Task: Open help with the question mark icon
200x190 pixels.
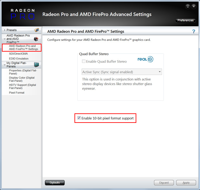Action: tap(194, 31)
